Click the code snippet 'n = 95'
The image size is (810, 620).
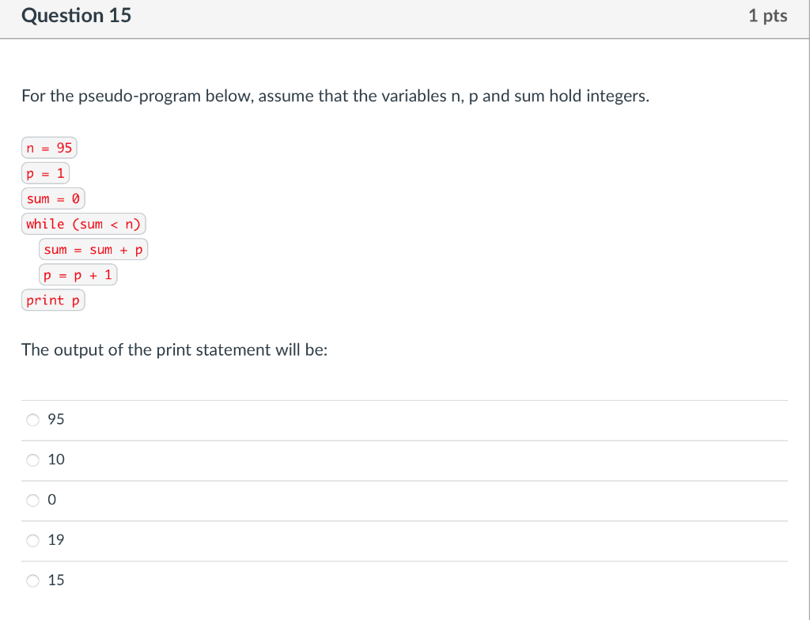click(48, 147)
